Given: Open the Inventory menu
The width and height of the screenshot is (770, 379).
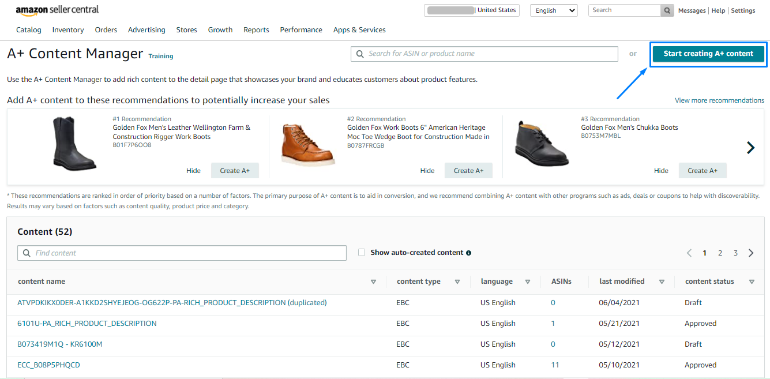Looking at the screenshot, I should pyautogui.click(x=68, y=30).
